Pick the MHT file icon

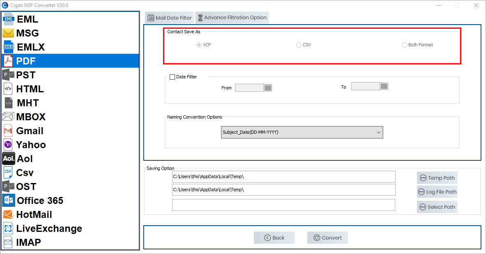[9, 103]
